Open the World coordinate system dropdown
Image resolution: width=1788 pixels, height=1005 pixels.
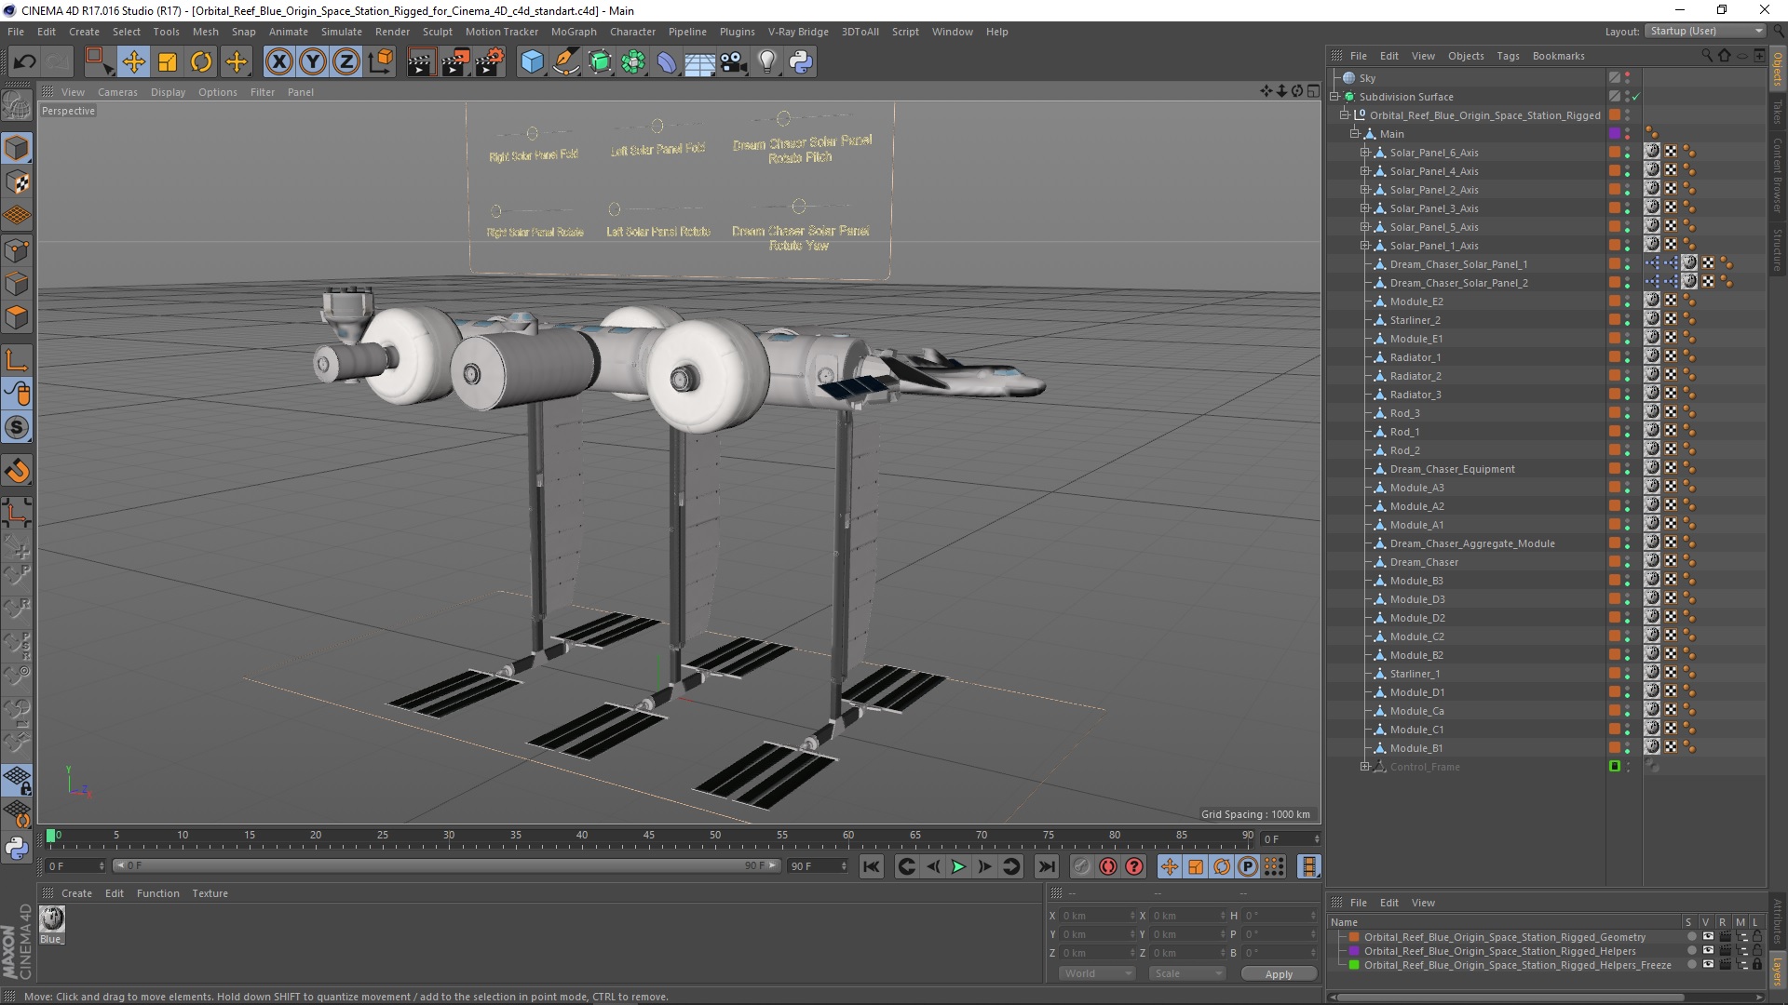click(x=1096, y=973)
